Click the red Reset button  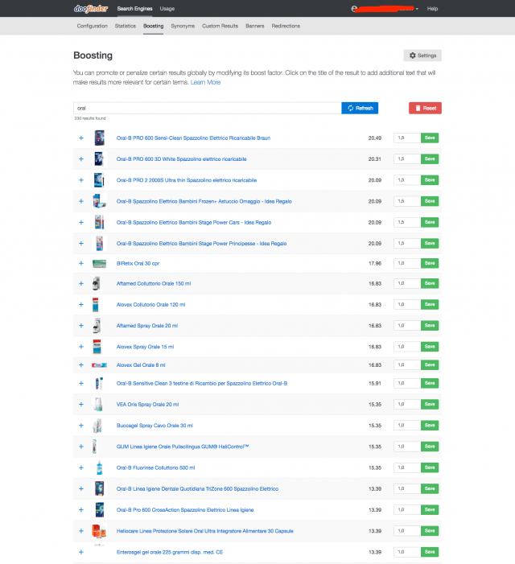point(425,108)
